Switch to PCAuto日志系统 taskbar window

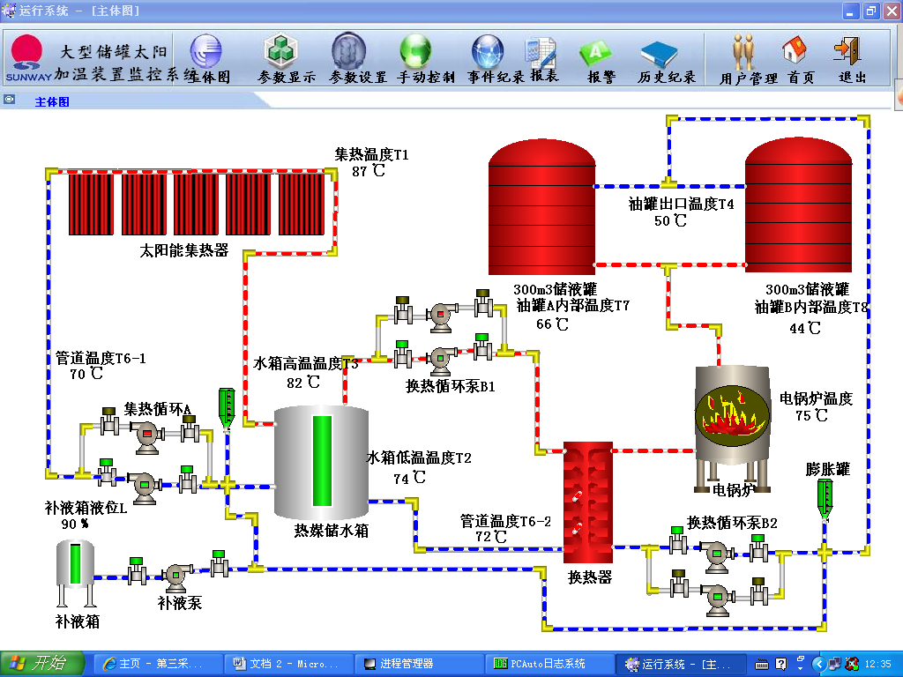pos(546,664)
